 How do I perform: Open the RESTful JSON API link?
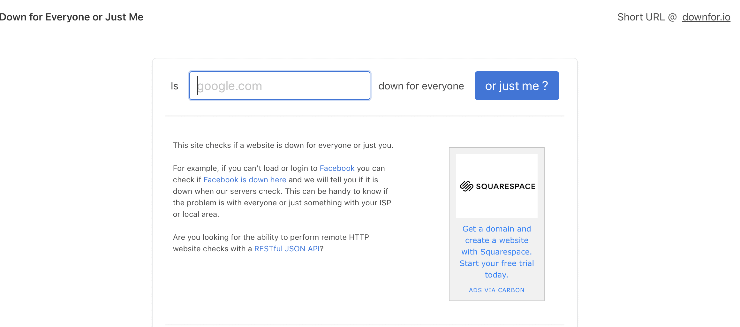click(287, 249)
